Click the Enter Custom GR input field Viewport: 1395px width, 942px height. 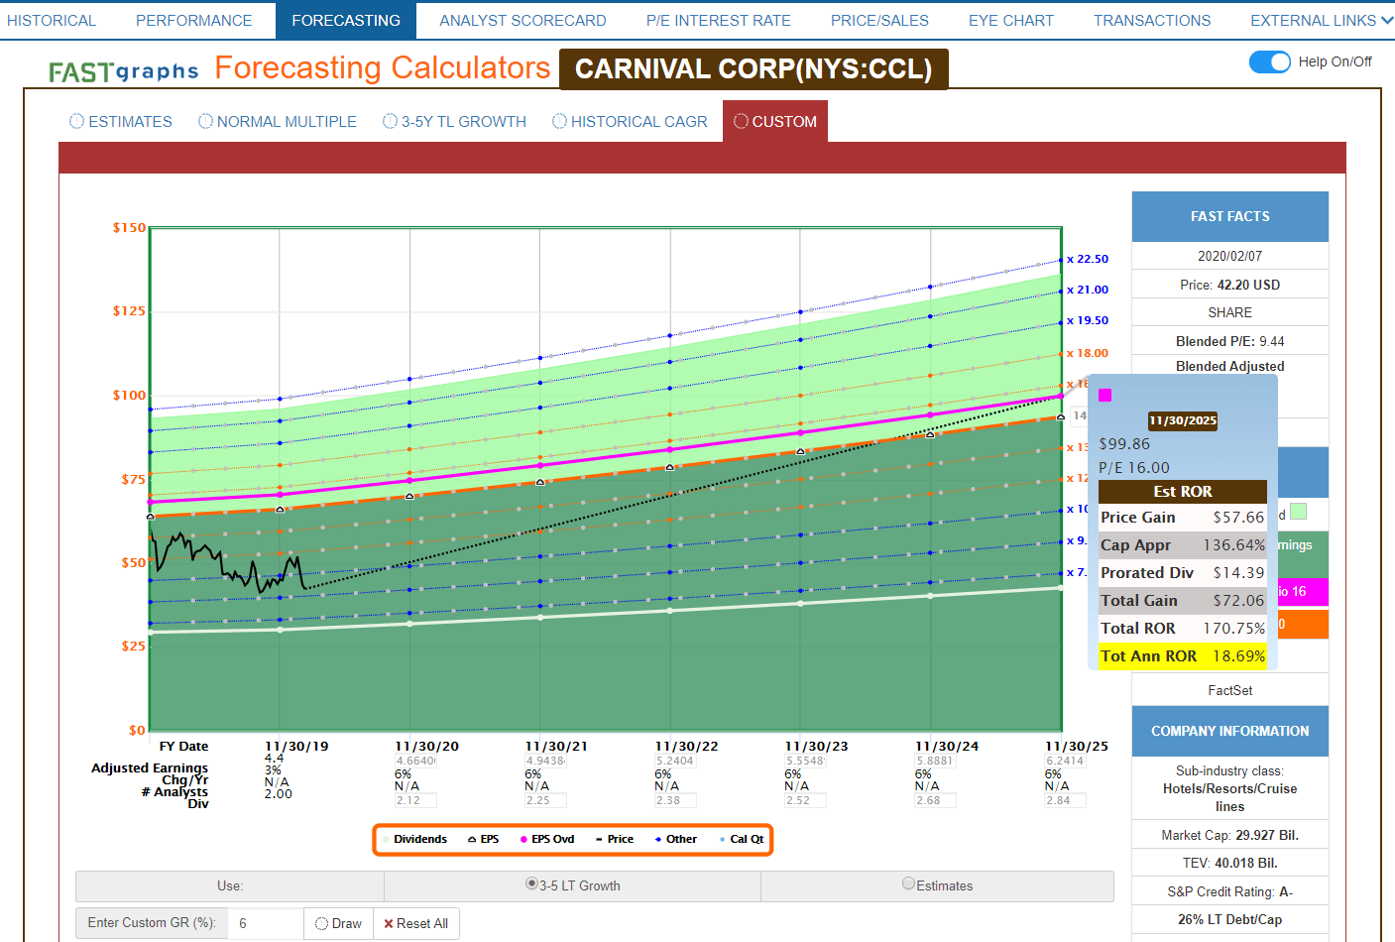click(265, 923)
